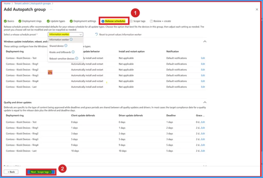Click info icon next to Reboot-sensitive devices
This screenshot has width=263, height=178.
(77, 58)
